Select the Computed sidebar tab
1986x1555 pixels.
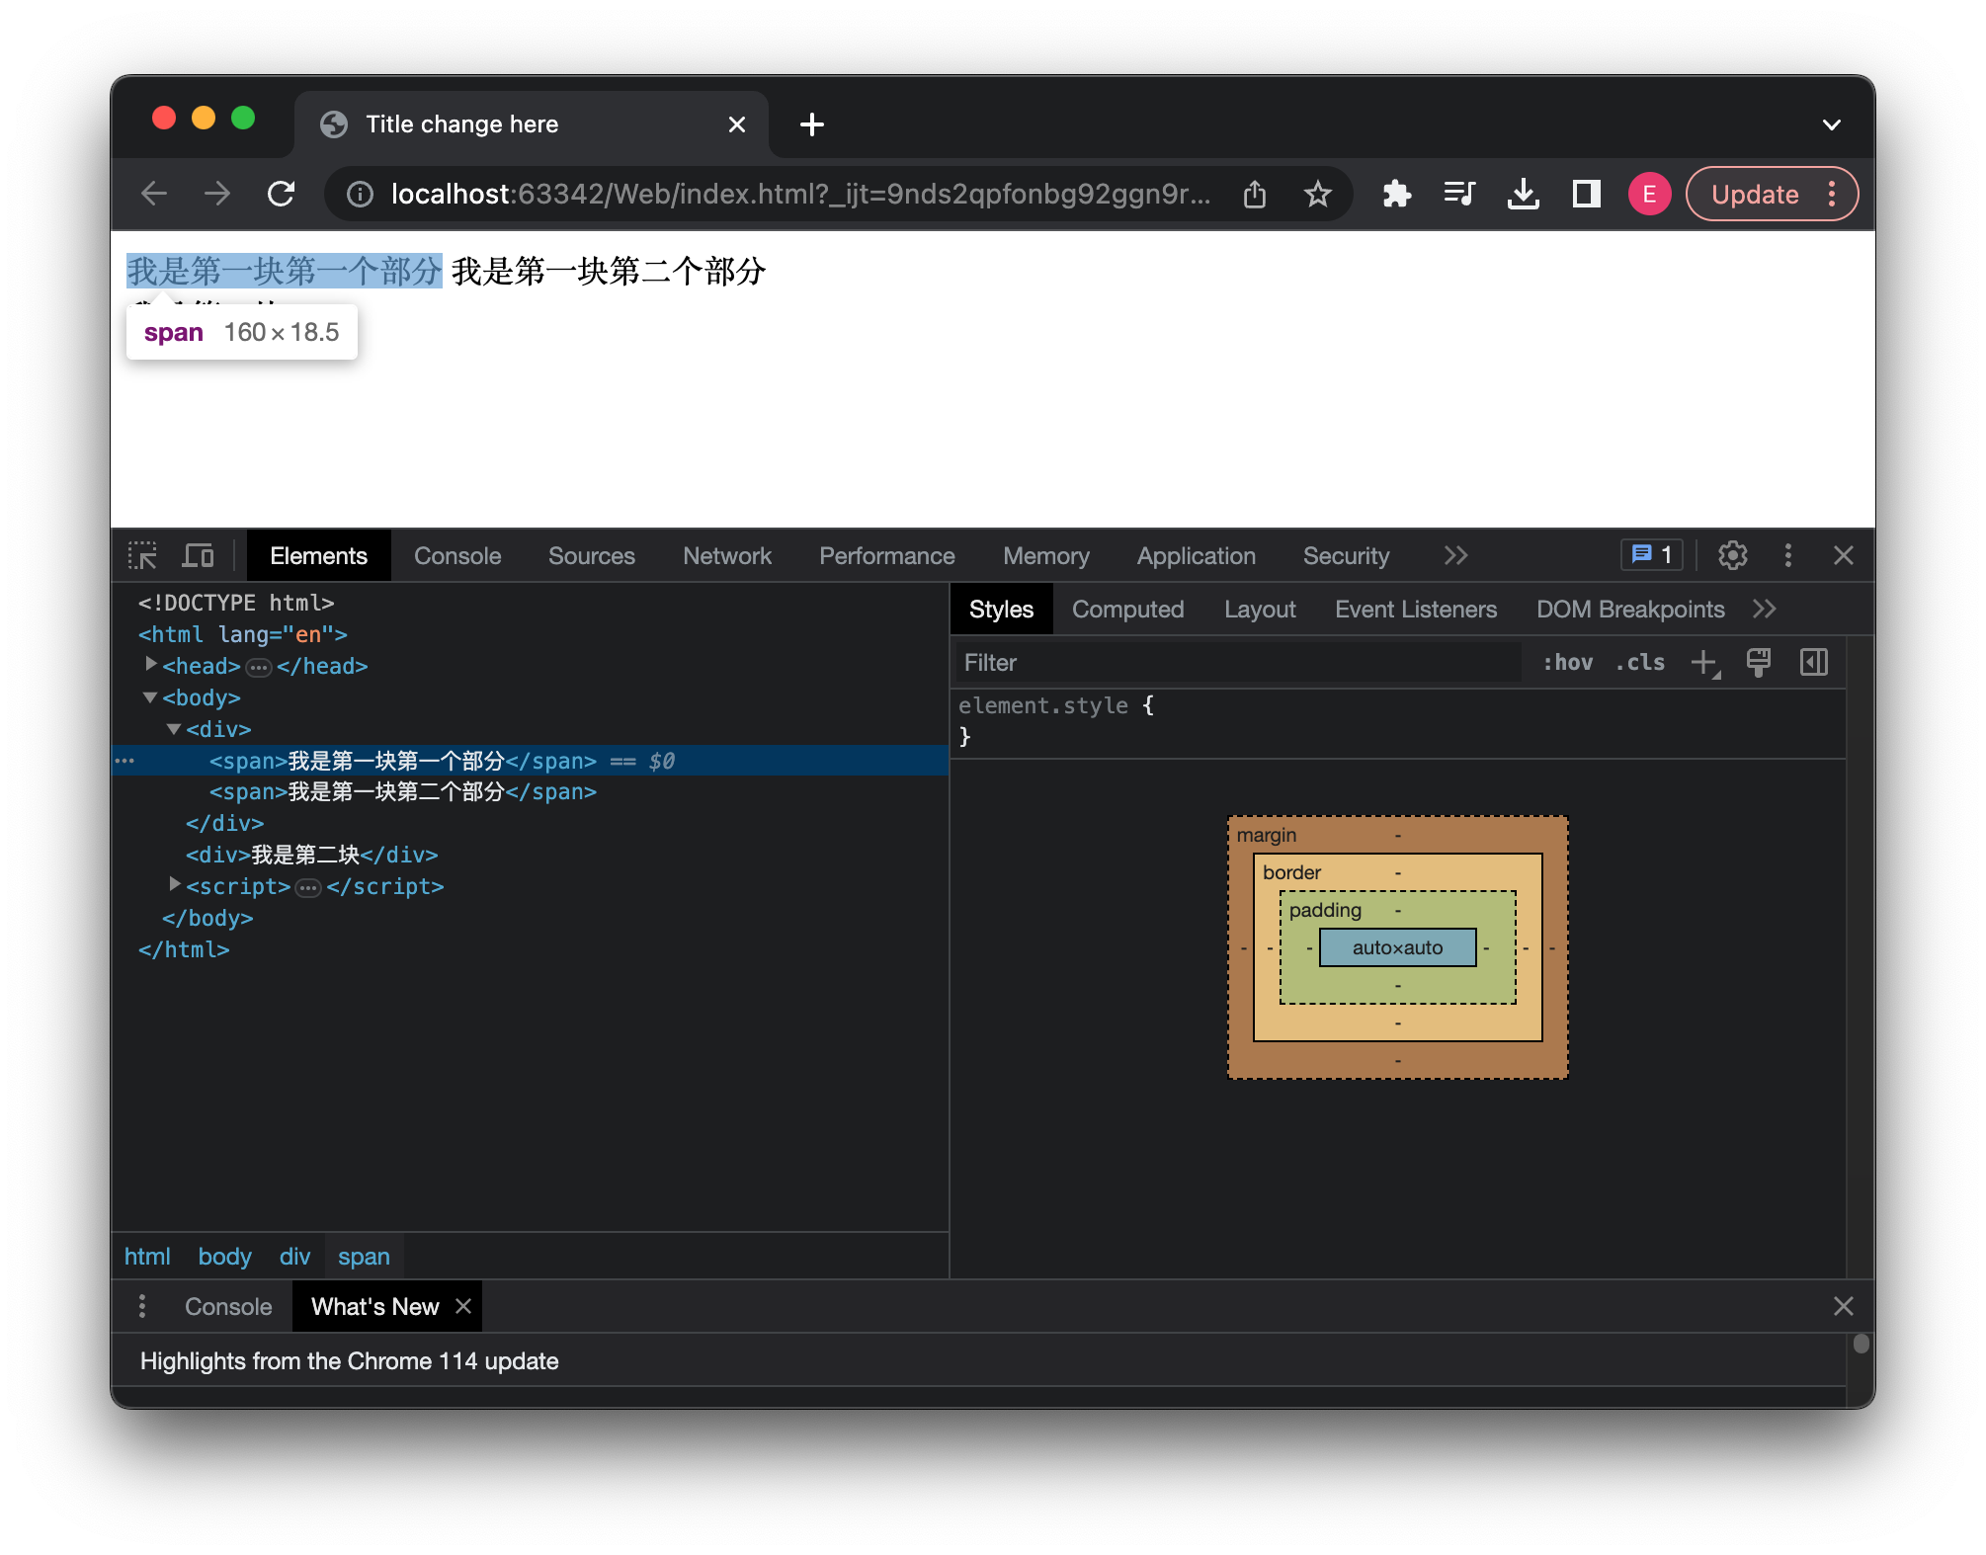(x=1127, y=610)
